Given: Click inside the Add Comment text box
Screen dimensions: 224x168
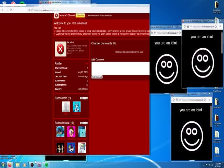Looking at the screenshot, I should point(120,68).
